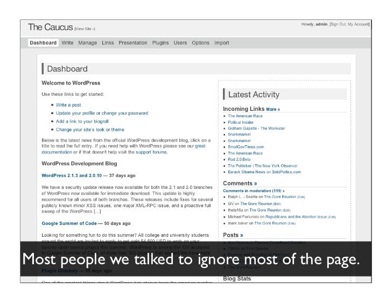Open Gotham Gazette - The Wonkster link
This screenshot has width=392, height=303.
pos(256,129)
